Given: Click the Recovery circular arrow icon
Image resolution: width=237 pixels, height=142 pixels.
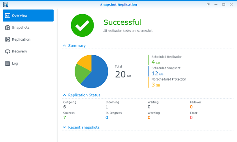Looking at the screenshot, I should coord(8,51).
